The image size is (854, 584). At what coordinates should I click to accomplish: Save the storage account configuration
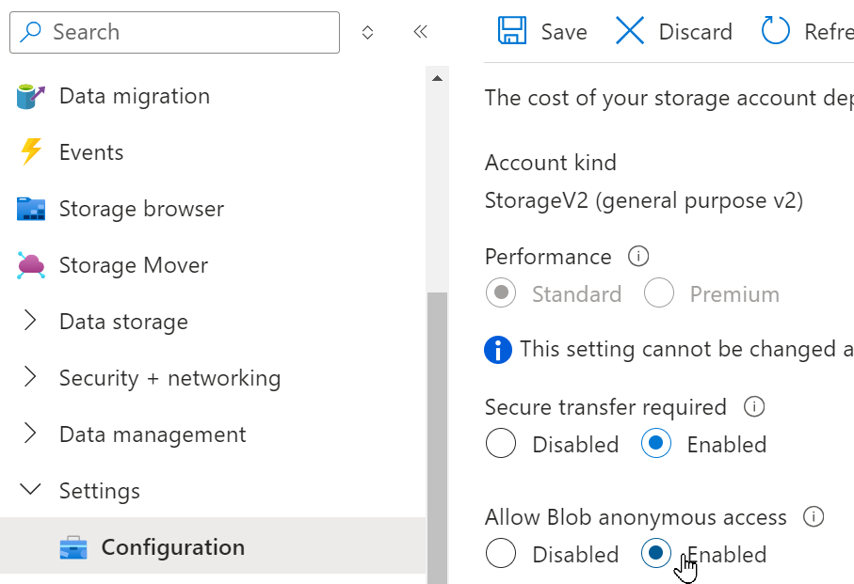pos(541,31)
